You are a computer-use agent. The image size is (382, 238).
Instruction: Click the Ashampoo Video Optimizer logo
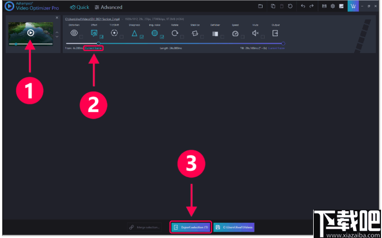(x=9, y=7)
